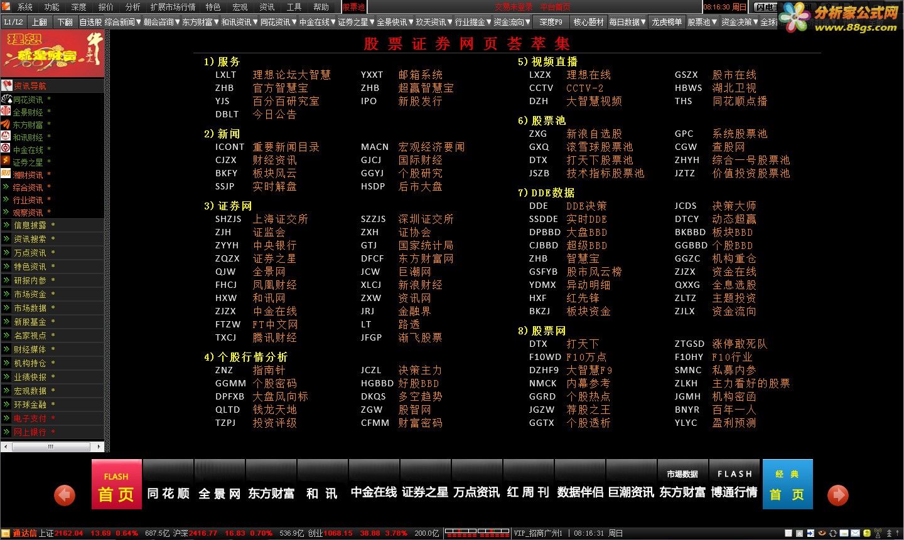Image resolution: width=904 pixels, height=540 pixels.
Task: Switch to the 博通行情 bottom tab
Action: tap(734, 484)
